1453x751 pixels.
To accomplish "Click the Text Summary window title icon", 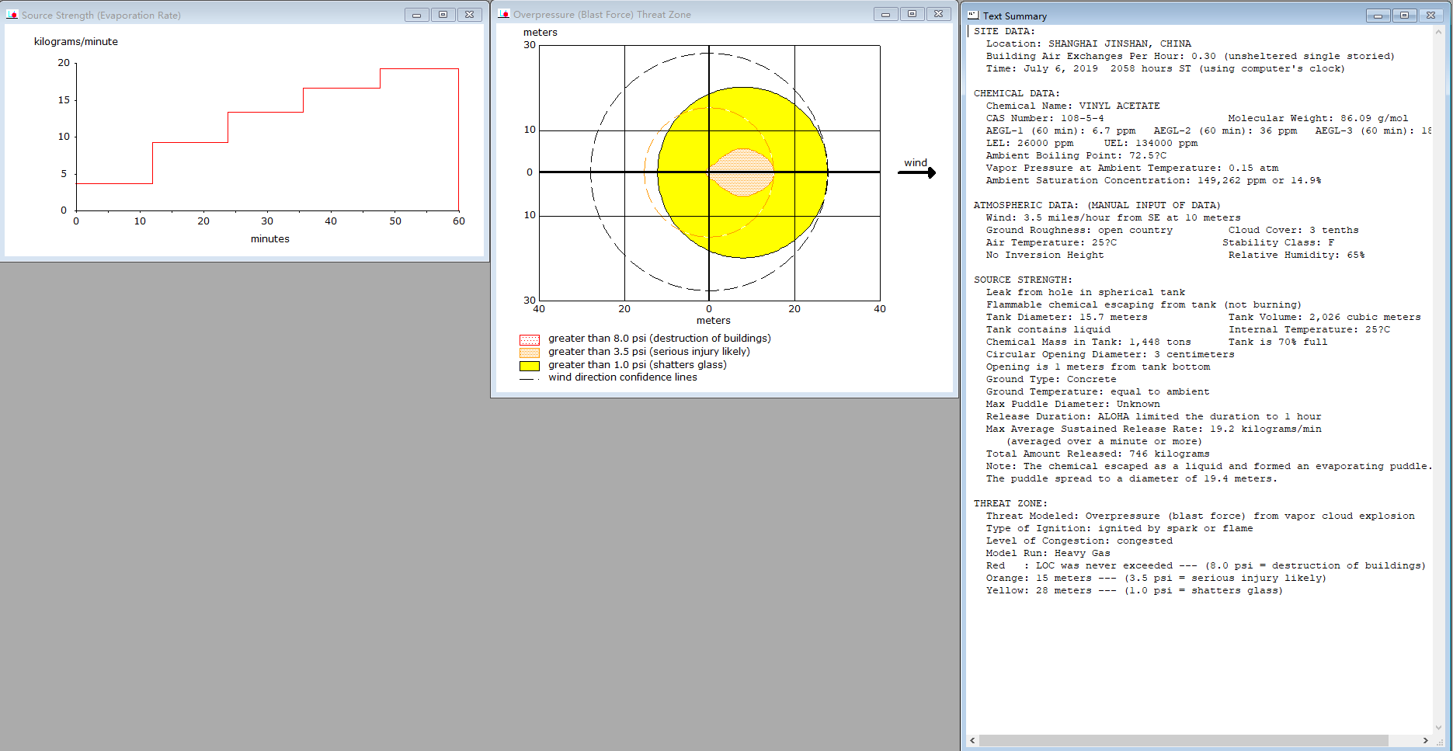I will (973, 16).
